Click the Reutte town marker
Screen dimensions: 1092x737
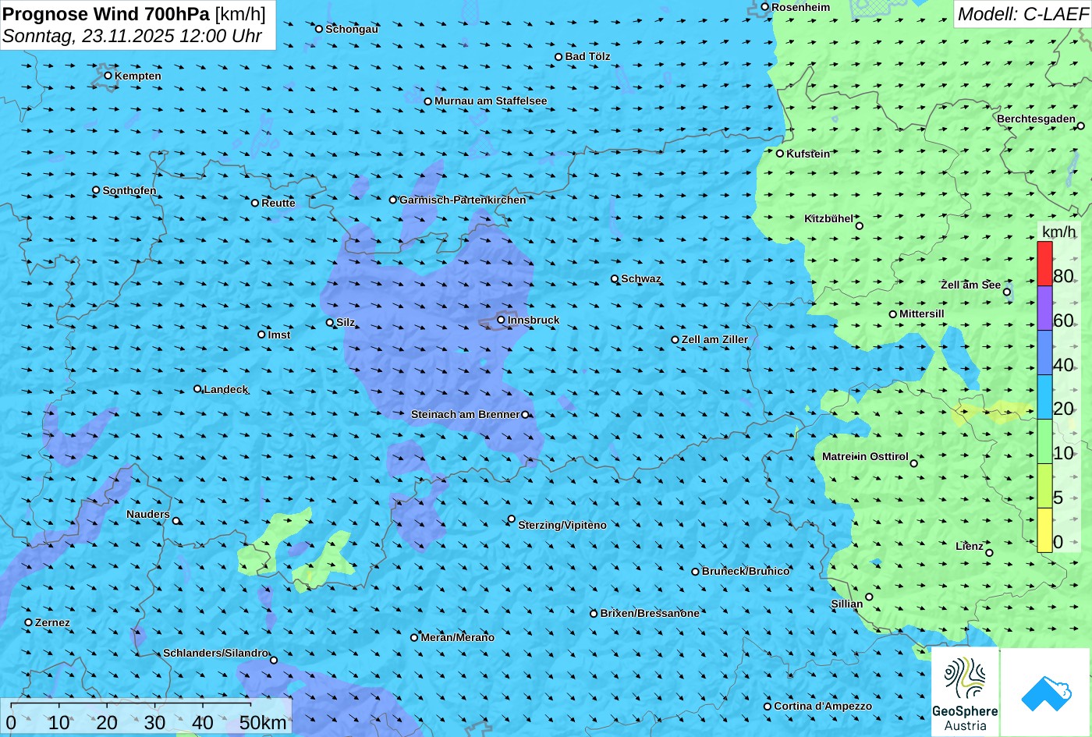pyautogui.click(x=254, y=203)
